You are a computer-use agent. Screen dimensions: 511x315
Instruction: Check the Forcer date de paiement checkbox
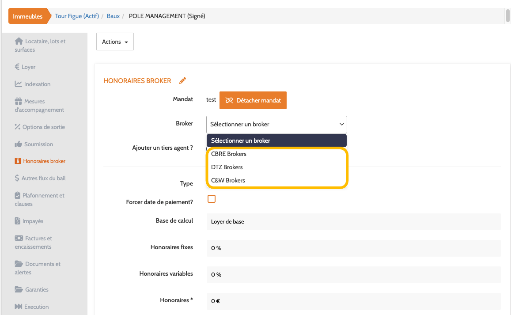[x=212, y=199]
